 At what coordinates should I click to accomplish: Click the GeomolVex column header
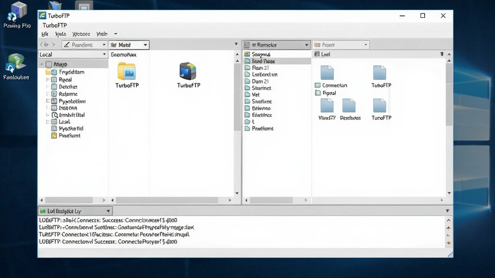(x=123, y=55)
